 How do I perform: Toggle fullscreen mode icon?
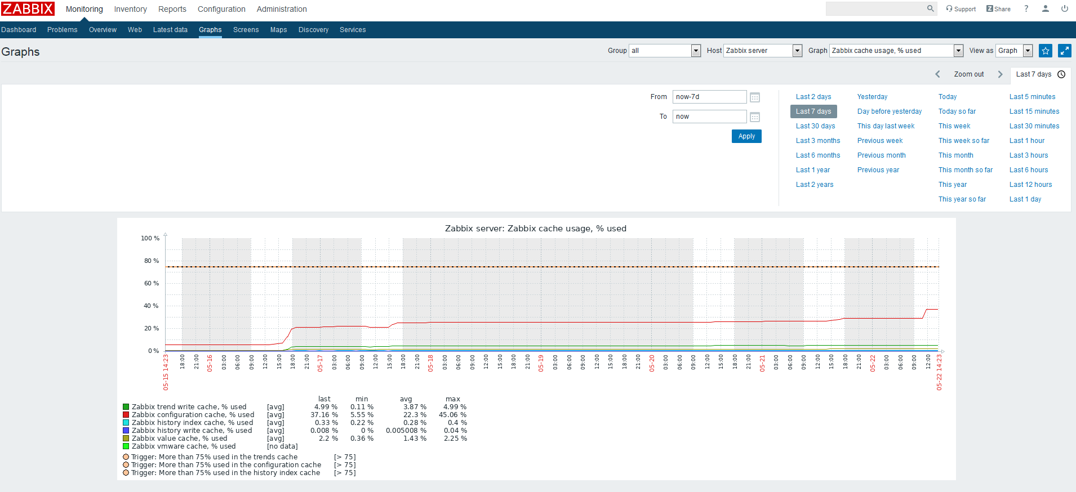click(x=1064, y=51)
